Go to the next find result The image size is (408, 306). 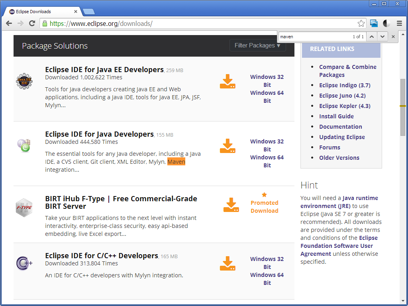[x=382, y=37]
